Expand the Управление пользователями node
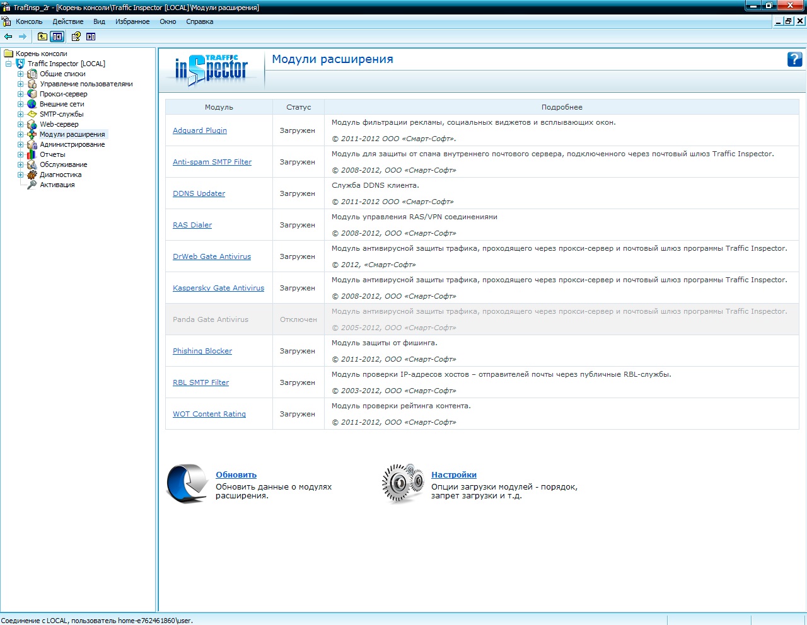 click(20, 84)
